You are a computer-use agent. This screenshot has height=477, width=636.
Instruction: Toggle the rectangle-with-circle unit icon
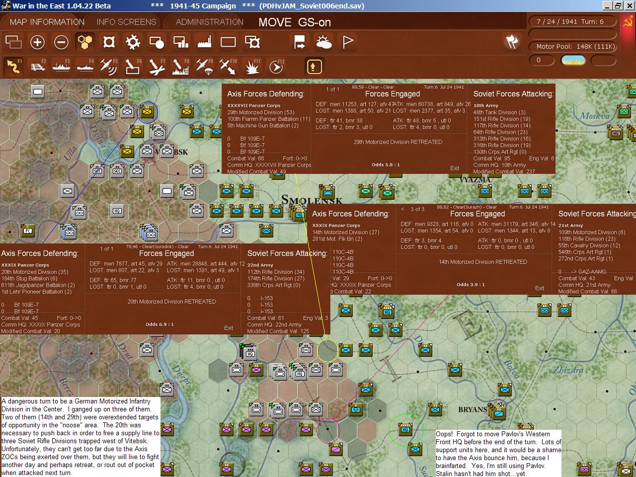(x=157, y=42)
